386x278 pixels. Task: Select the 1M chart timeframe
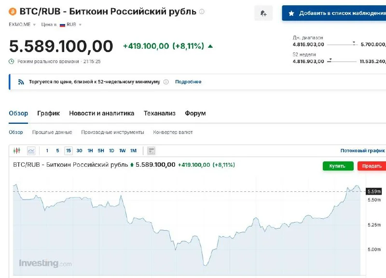pos(133,151)
